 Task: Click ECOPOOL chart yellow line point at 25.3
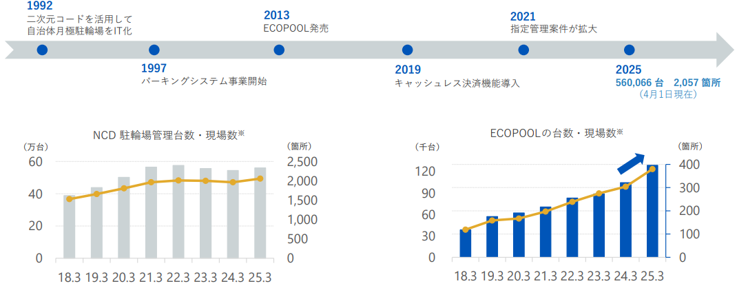pos(653,169)
